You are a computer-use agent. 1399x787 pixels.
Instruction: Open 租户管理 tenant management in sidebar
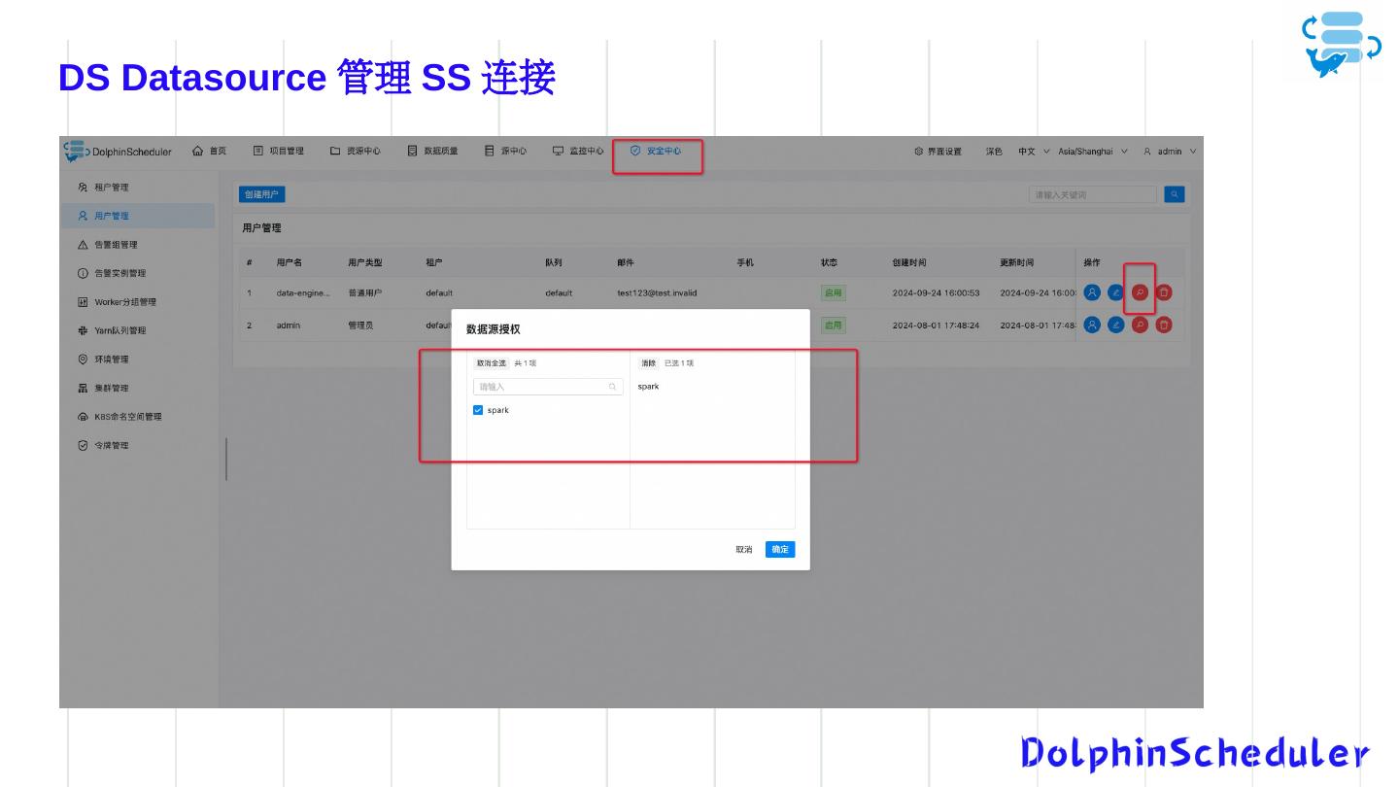click(138, 188)
